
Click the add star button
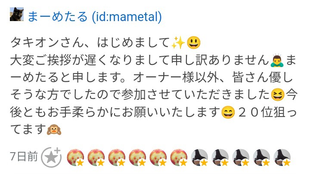point(51,157)
